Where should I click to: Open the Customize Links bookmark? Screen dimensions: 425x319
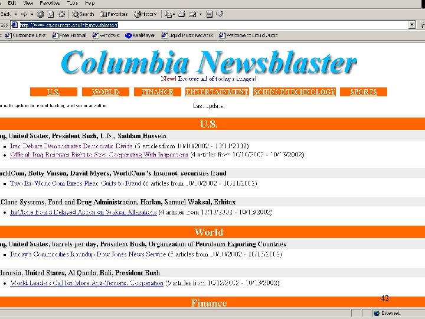(x=25, y=35)
